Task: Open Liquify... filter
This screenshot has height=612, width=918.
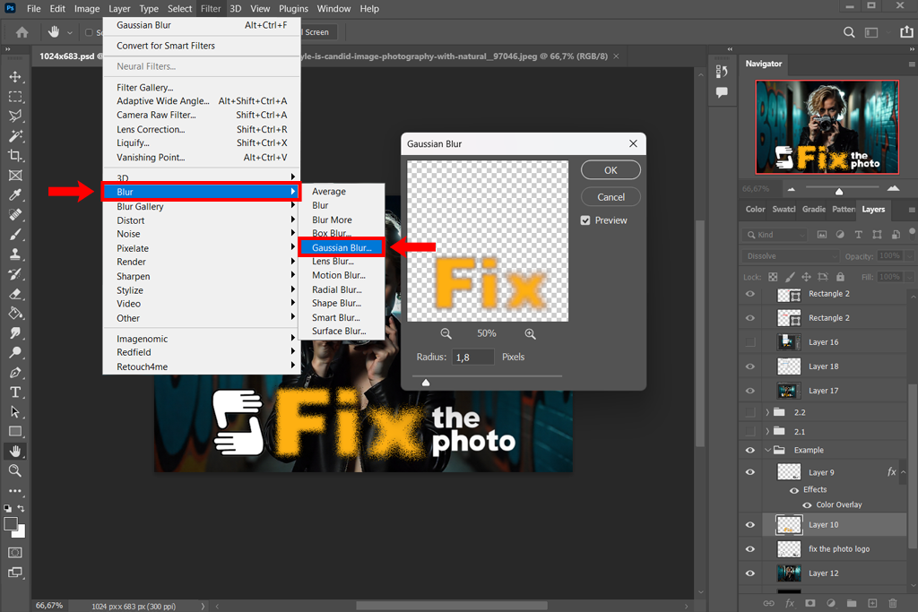Action: pos(202,142)
